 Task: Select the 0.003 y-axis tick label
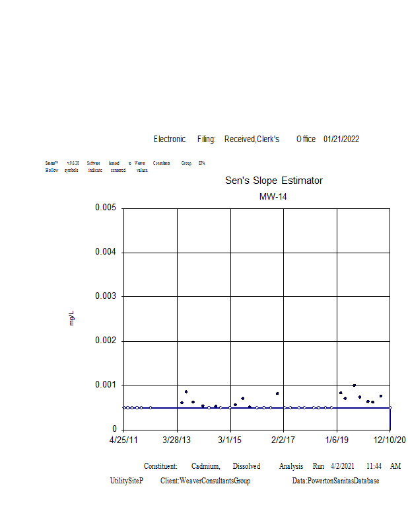point(106,296)
